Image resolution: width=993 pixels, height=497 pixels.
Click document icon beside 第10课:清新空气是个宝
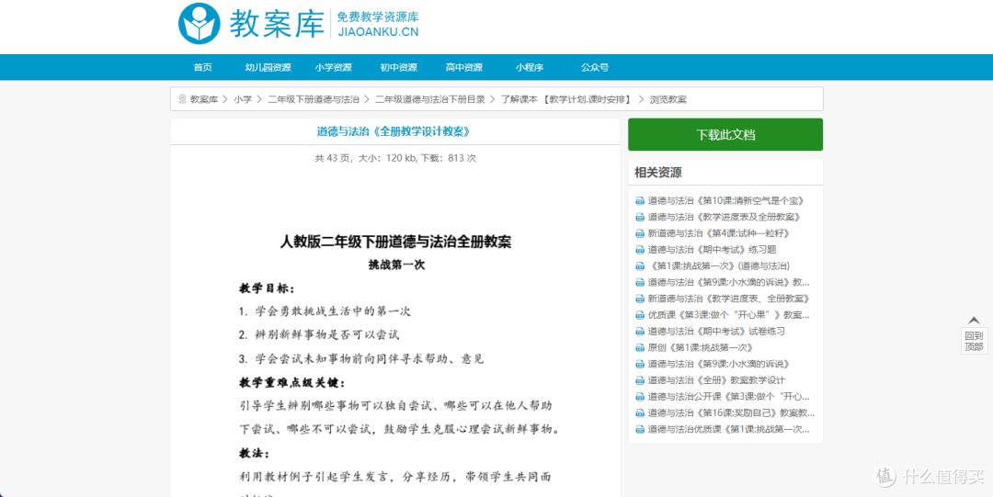(x=640, y=200)
